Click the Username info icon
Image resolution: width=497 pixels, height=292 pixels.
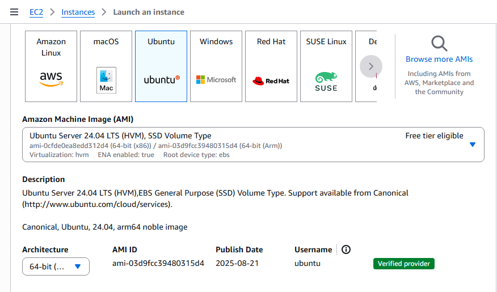pyautogui.click(x=346, y=249)
